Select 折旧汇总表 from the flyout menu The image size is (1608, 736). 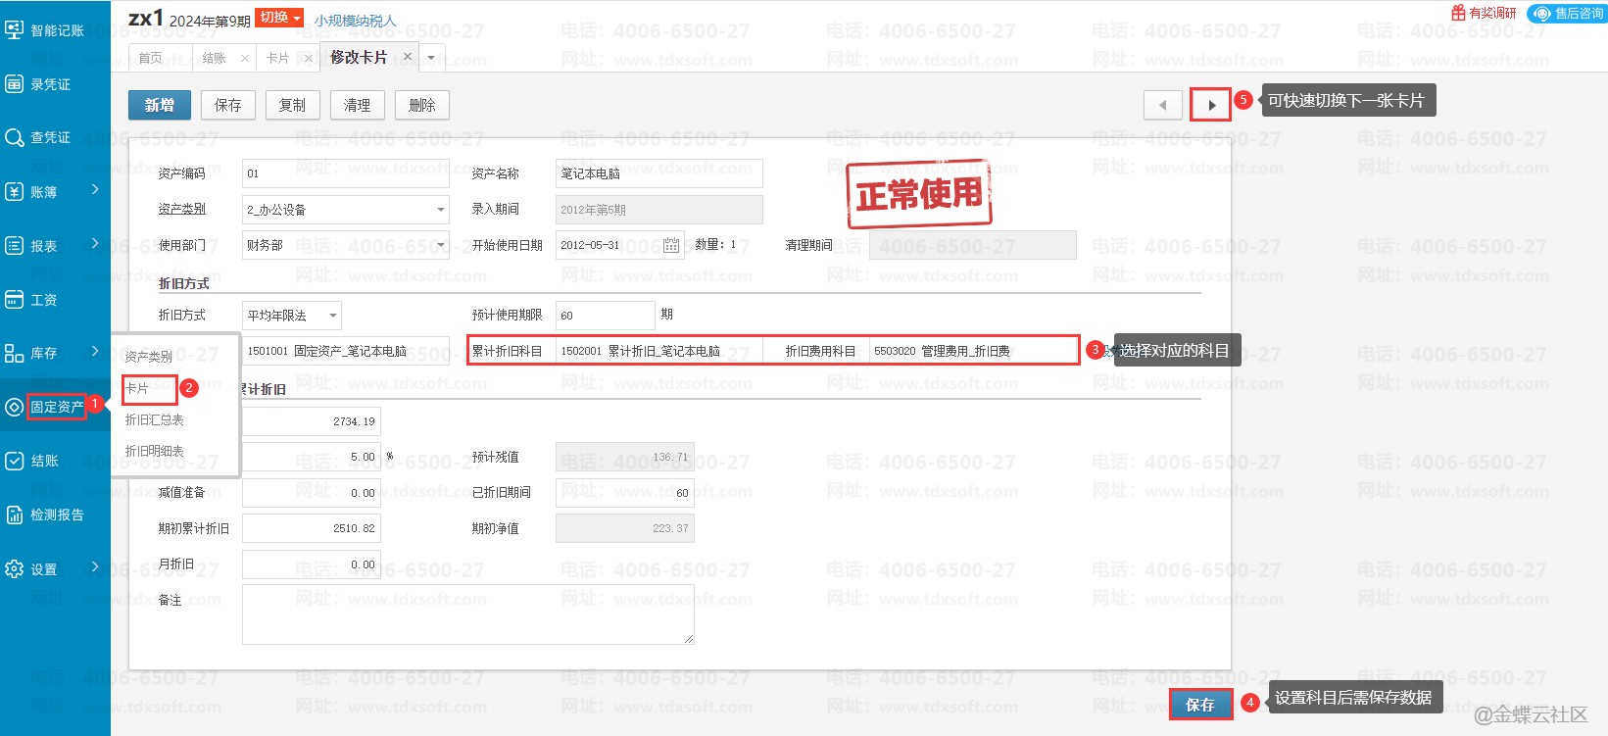click(155, 419)
